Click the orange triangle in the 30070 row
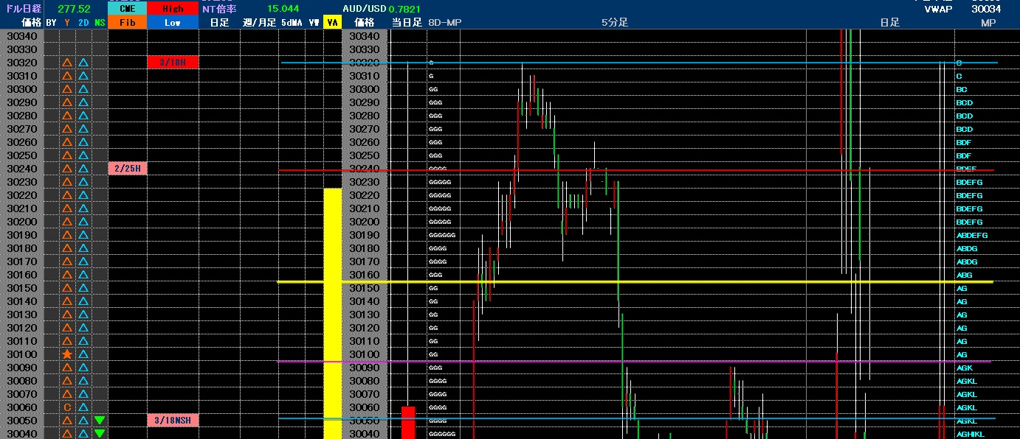This screenshot has height=439, width=1020. pyautogui.click(x=67, y=394)
